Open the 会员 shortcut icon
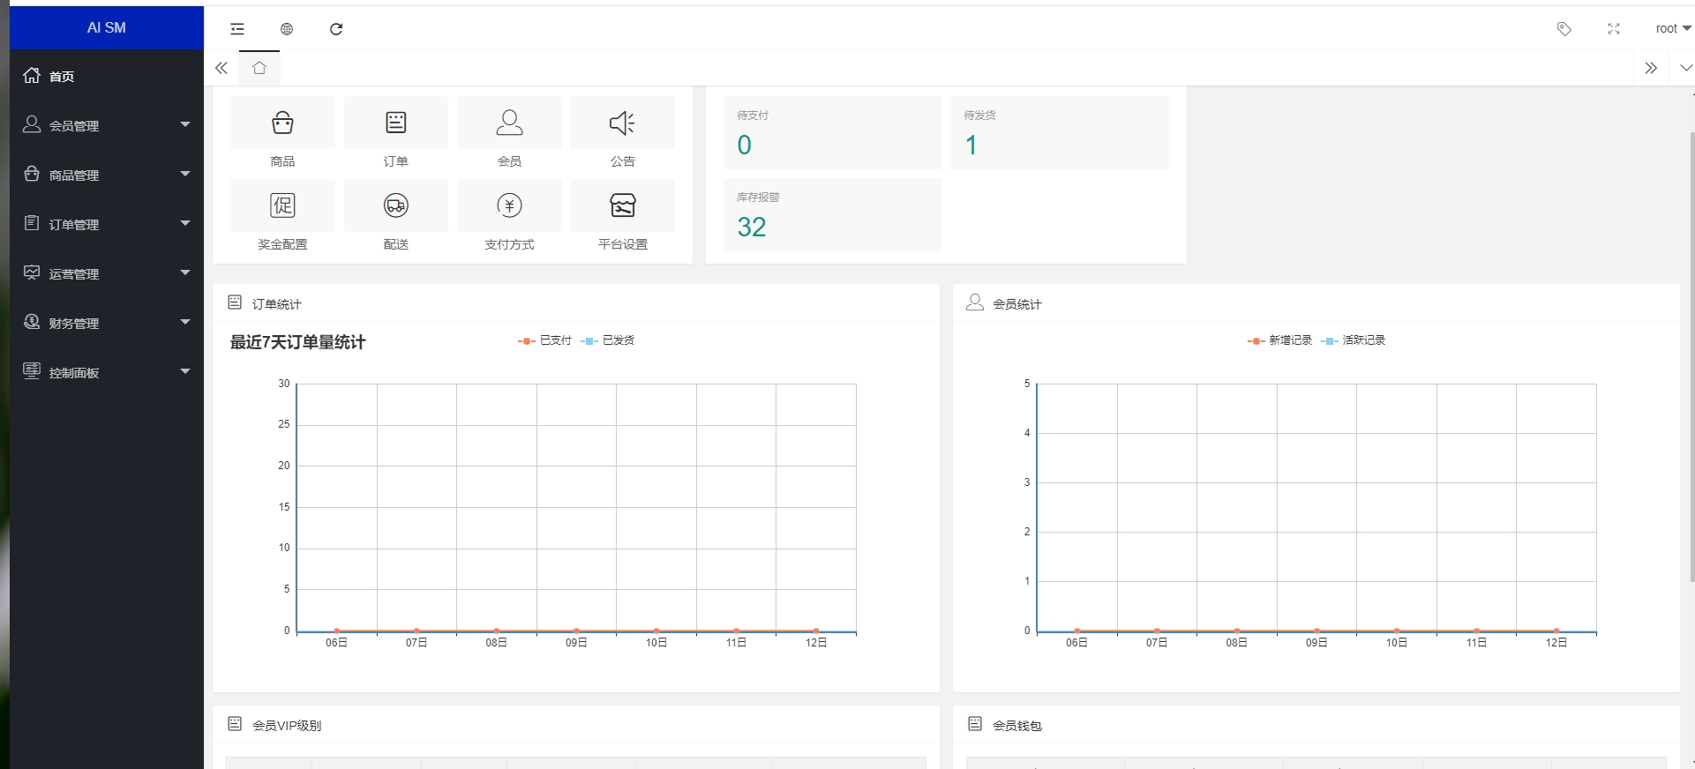 pyautogui.click(x=509, y=123)
